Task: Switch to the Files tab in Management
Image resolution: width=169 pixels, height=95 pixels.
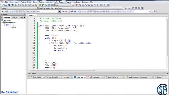Action: pos(21,17)
